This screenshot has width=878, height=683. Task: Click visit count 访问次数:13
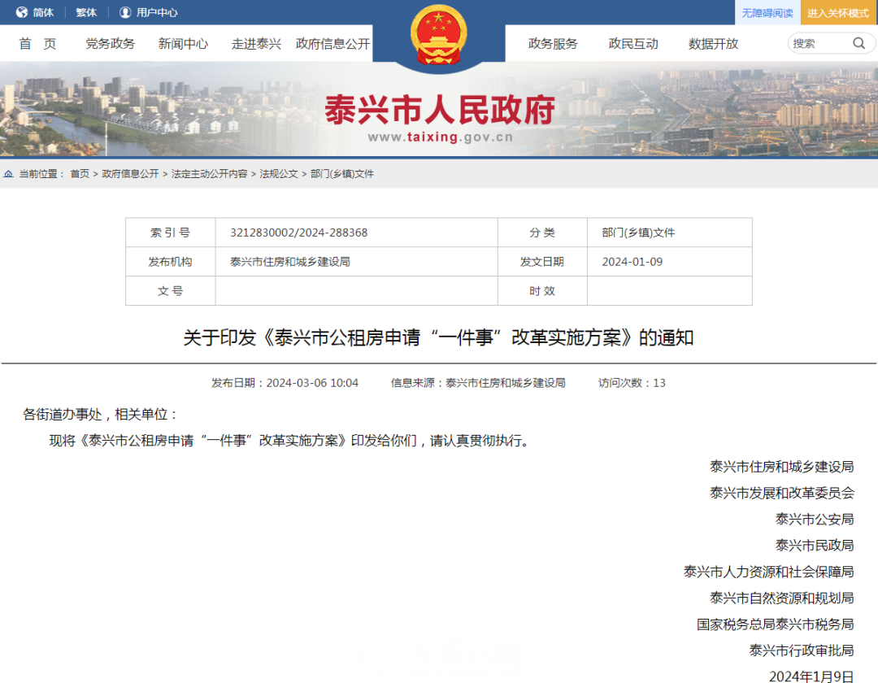(x=632, y=383)
